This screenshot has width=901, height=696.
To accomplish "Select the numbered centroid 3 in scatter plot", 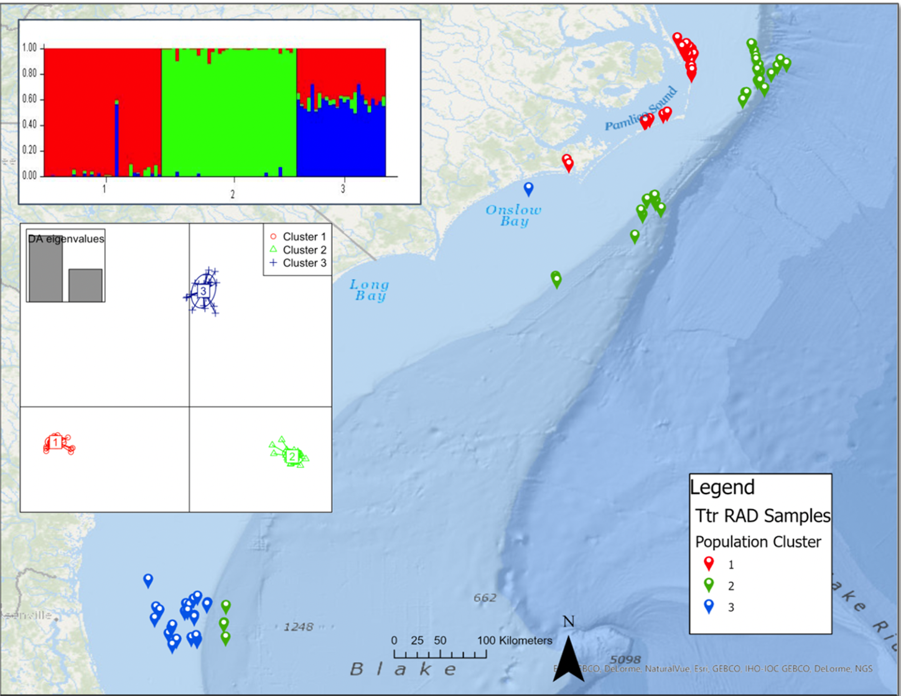I will 203,291.
